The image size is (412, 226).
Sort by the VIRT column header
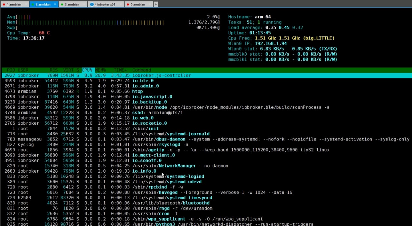pos(69,70)
